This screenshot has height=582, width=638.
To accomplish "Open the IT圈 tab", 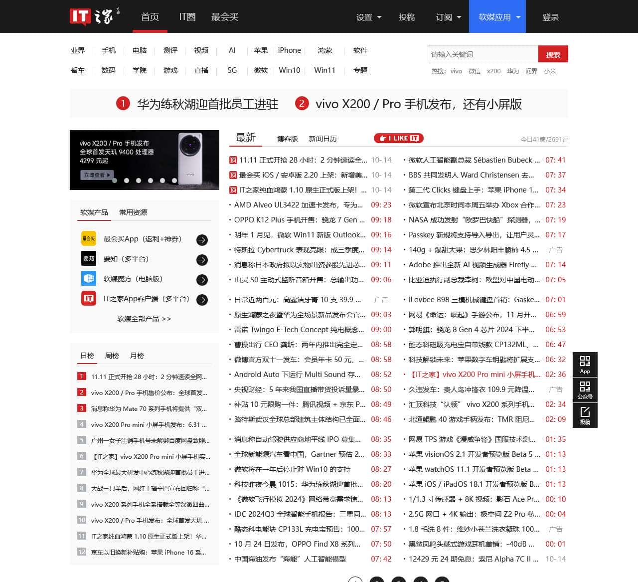I will [187, 17].
